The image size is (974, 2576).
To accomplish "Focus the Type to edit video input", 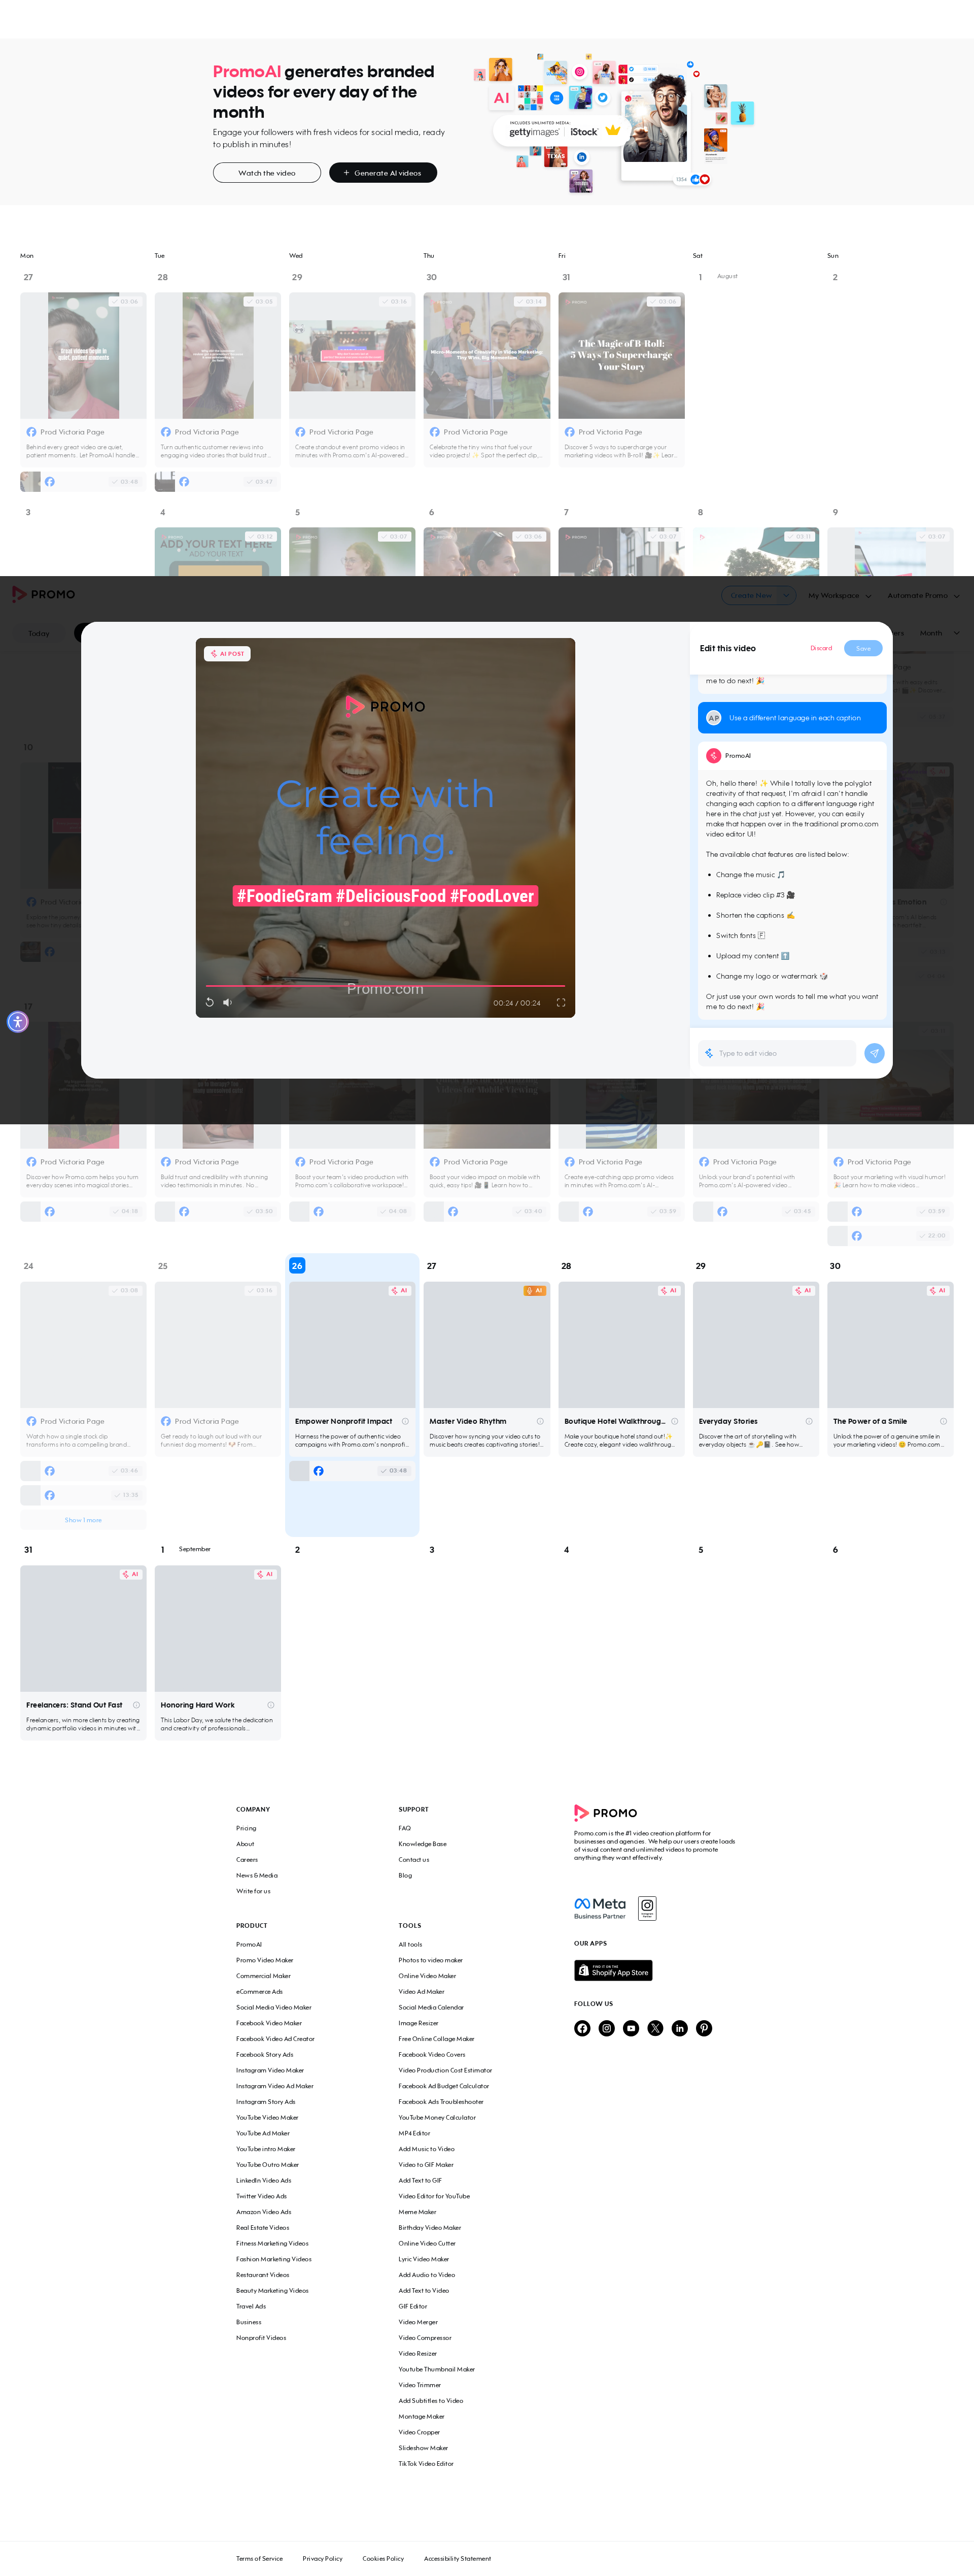I will tap(777, 1053).
